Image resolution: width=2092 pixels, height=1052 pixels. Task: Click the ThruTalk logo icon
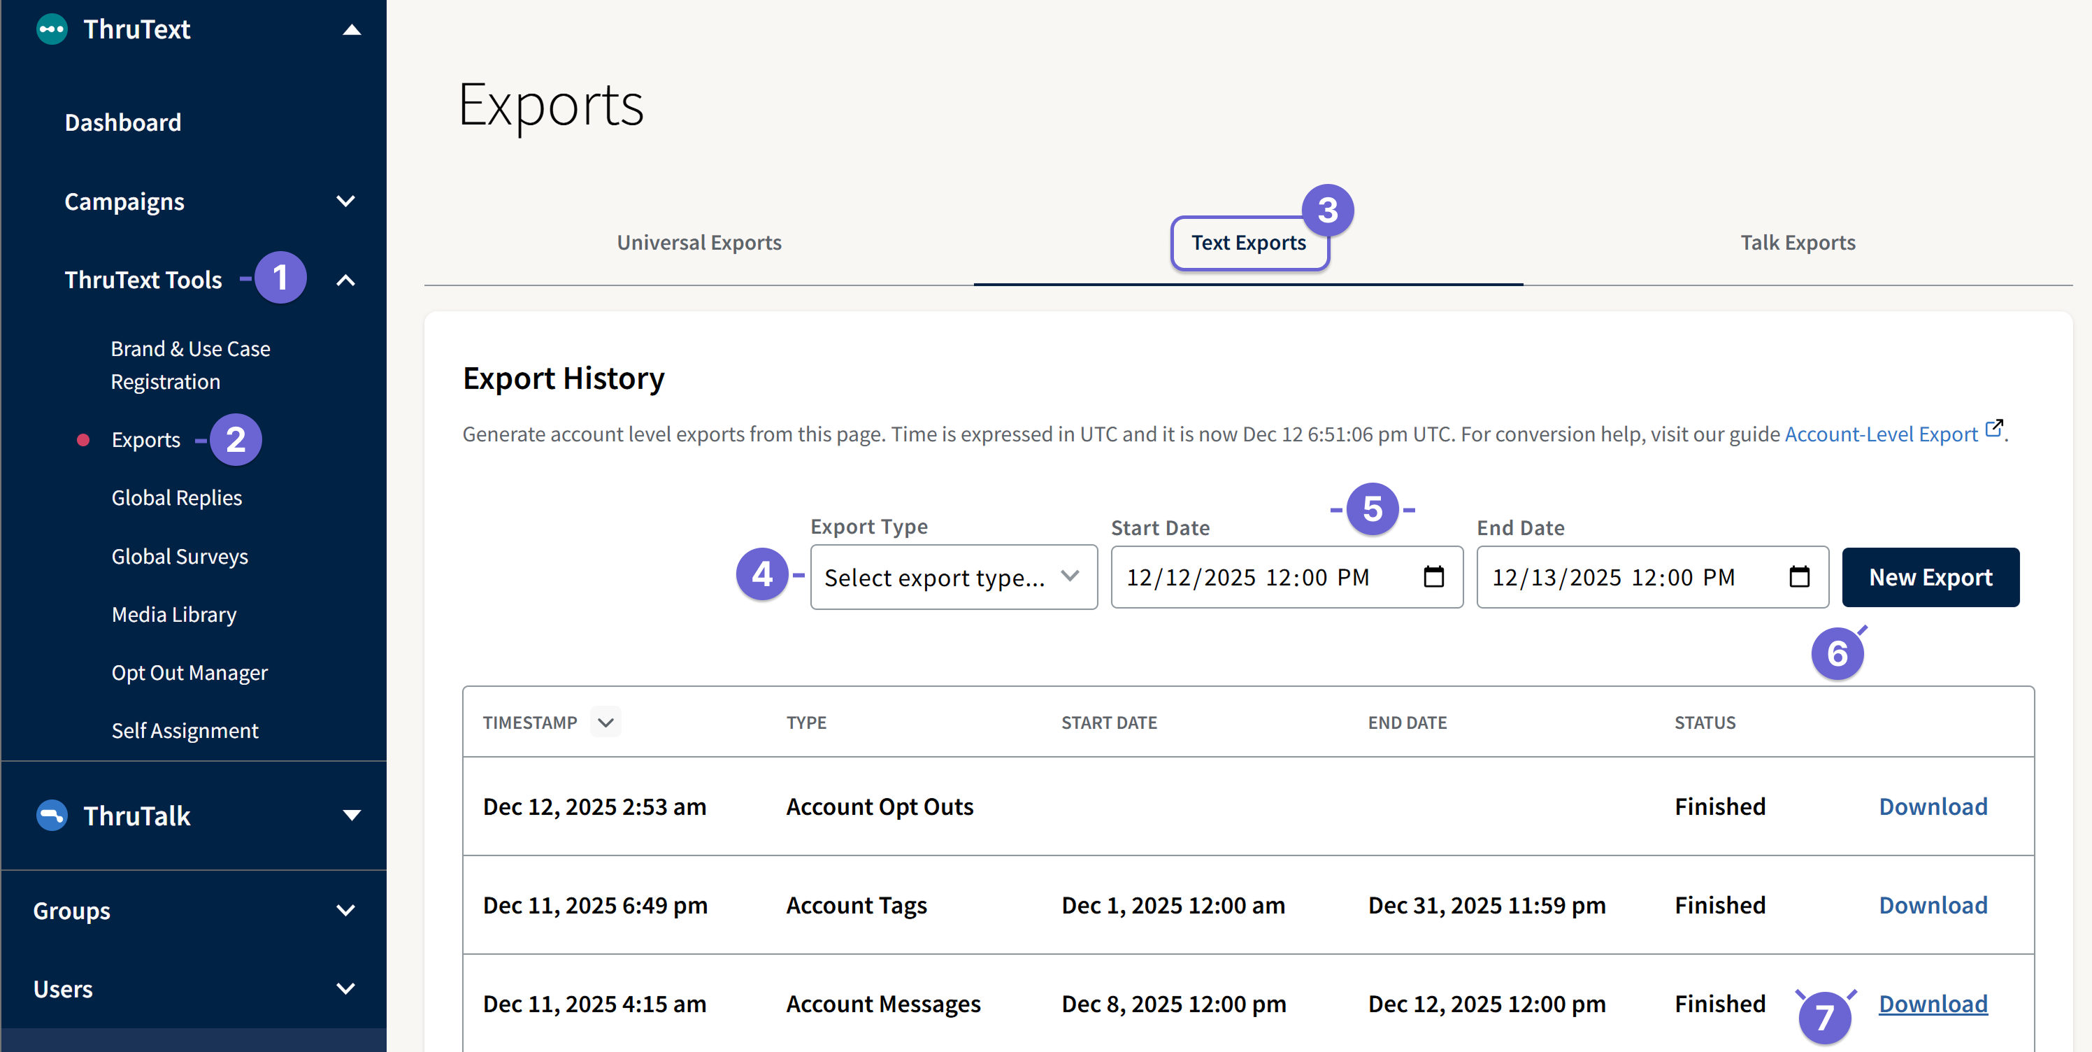coord(50,816)
